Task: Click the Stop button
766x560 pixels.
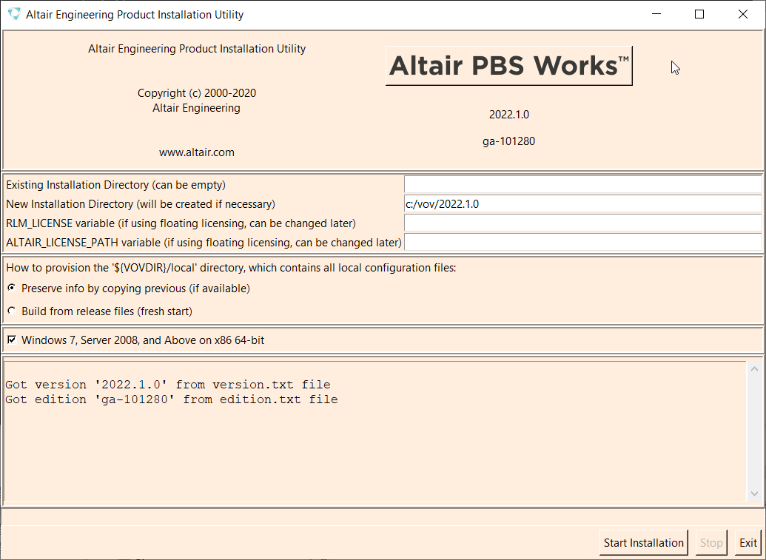Action: (x=710, y=543)
